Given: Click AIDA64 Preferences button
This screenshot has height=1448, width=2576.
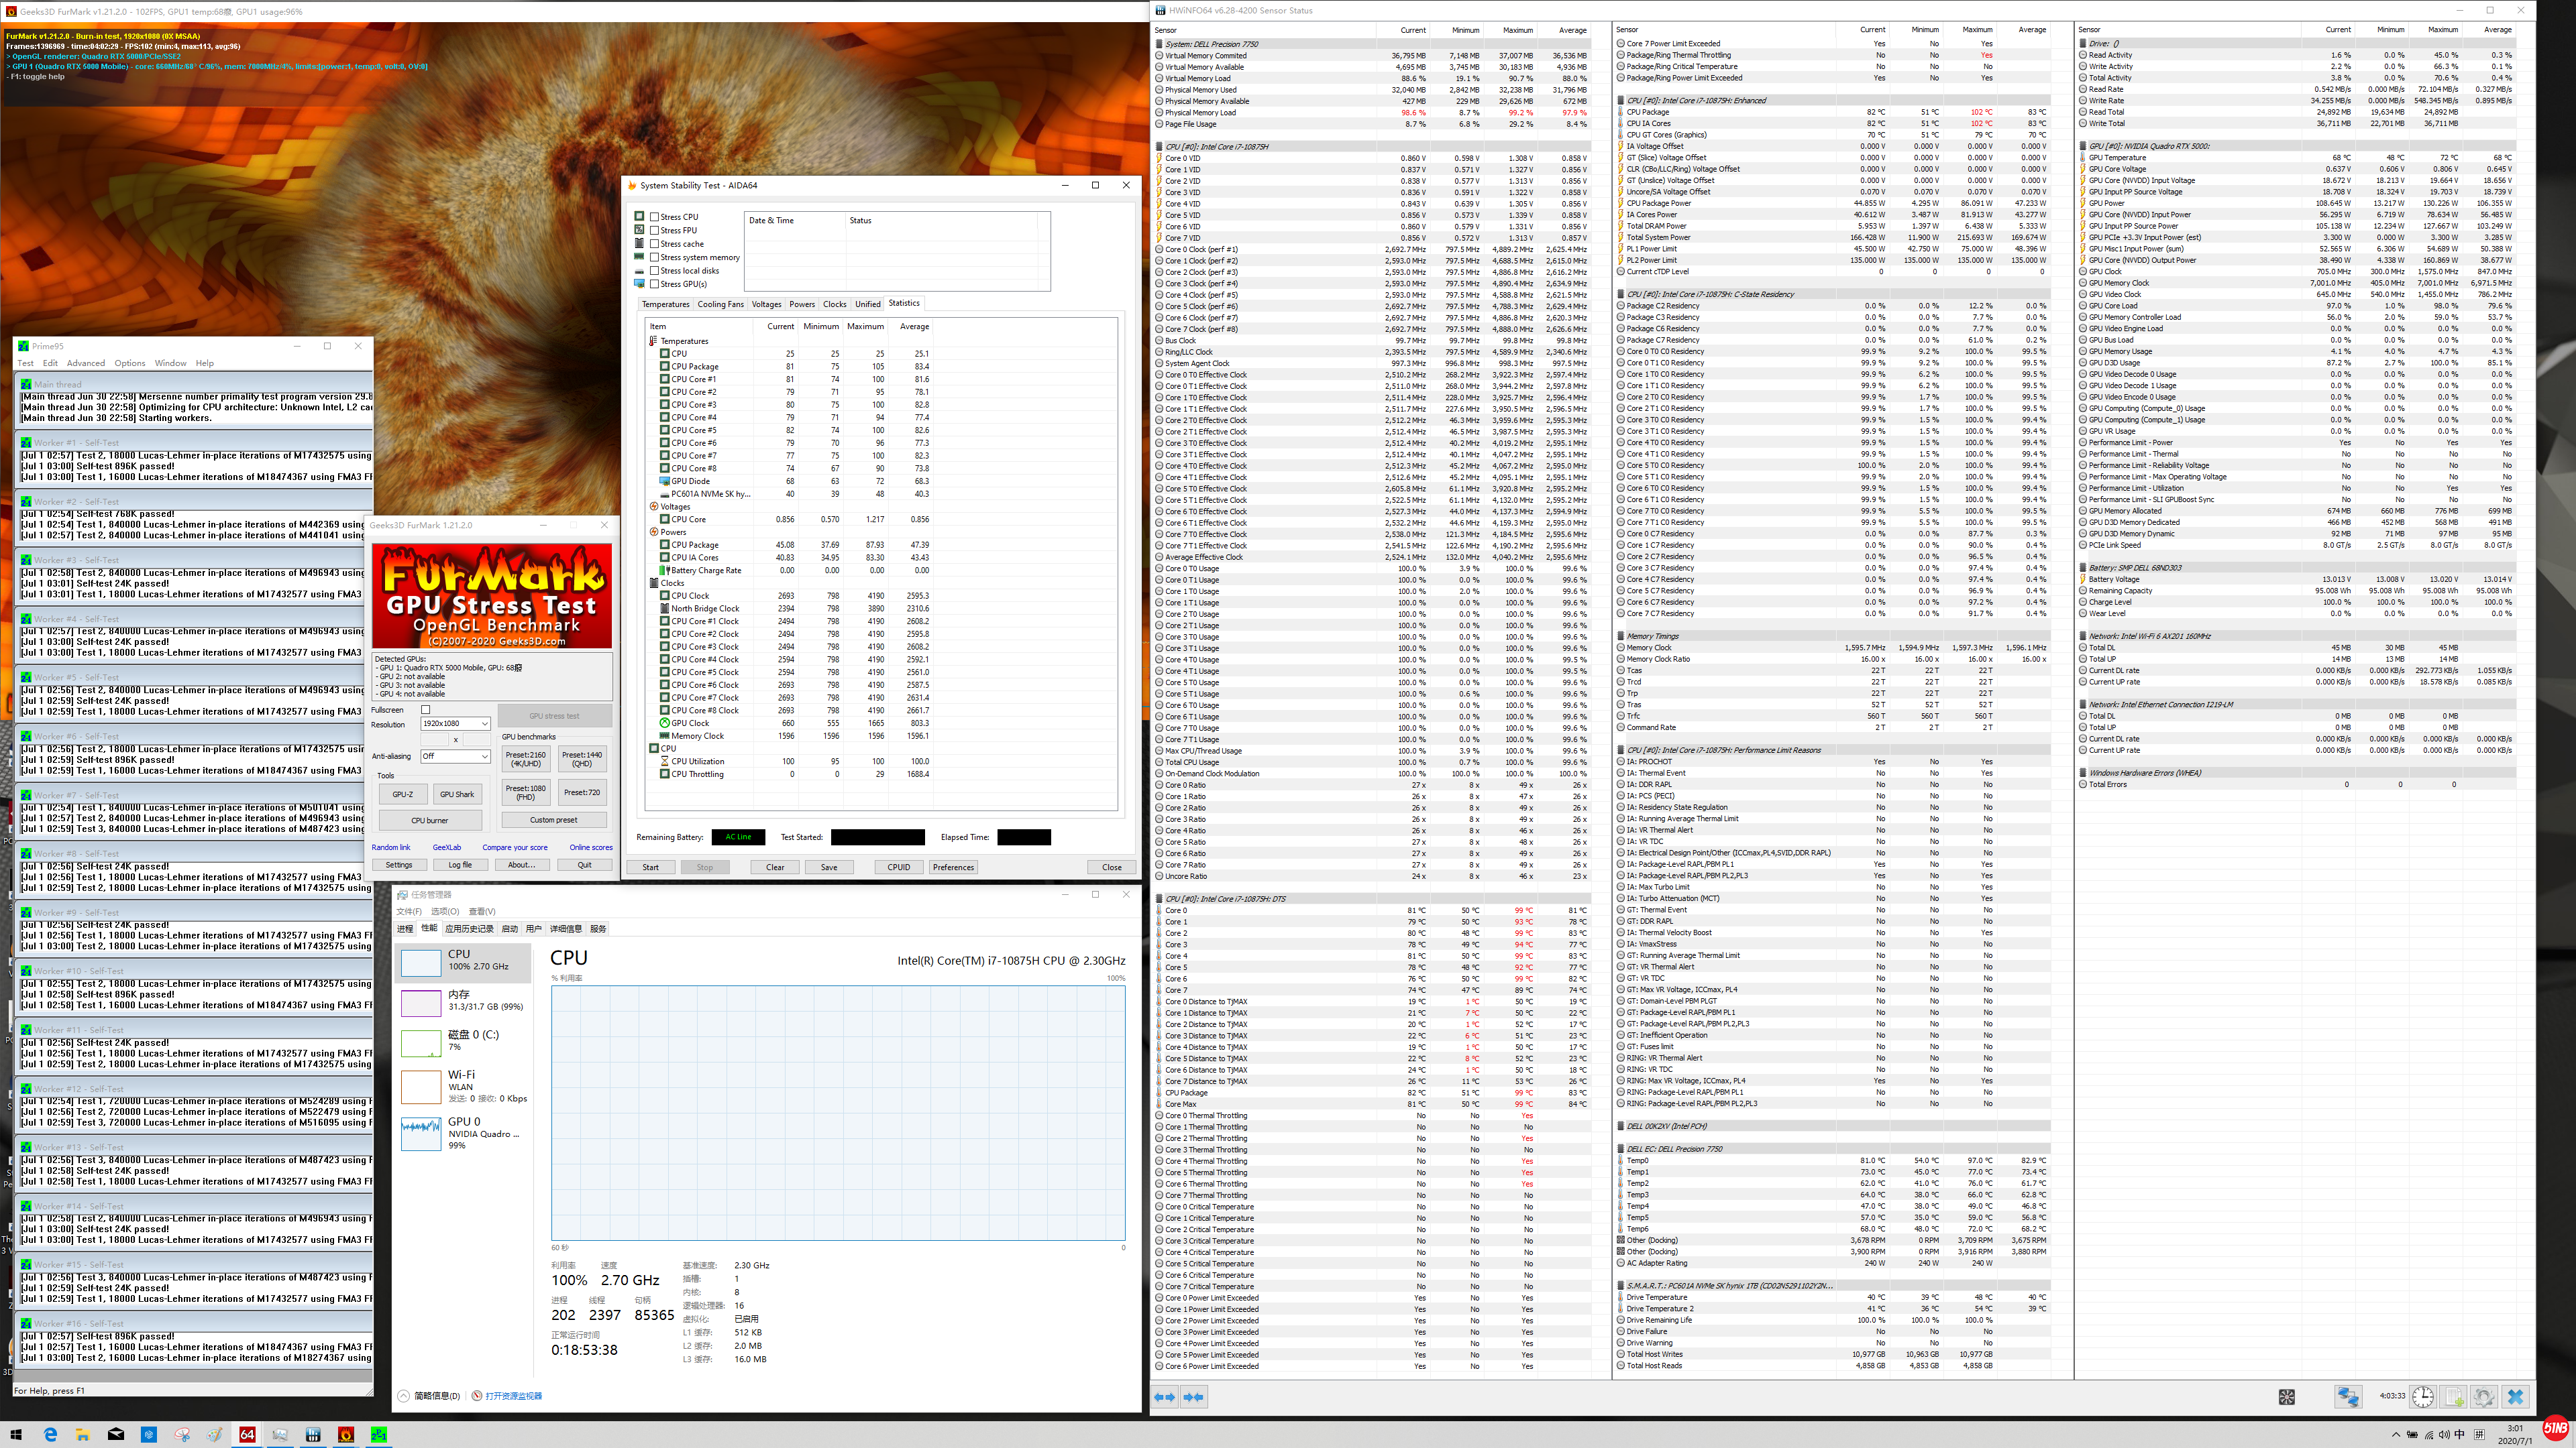Looking at the screenshot, I should tap(953, 867).
